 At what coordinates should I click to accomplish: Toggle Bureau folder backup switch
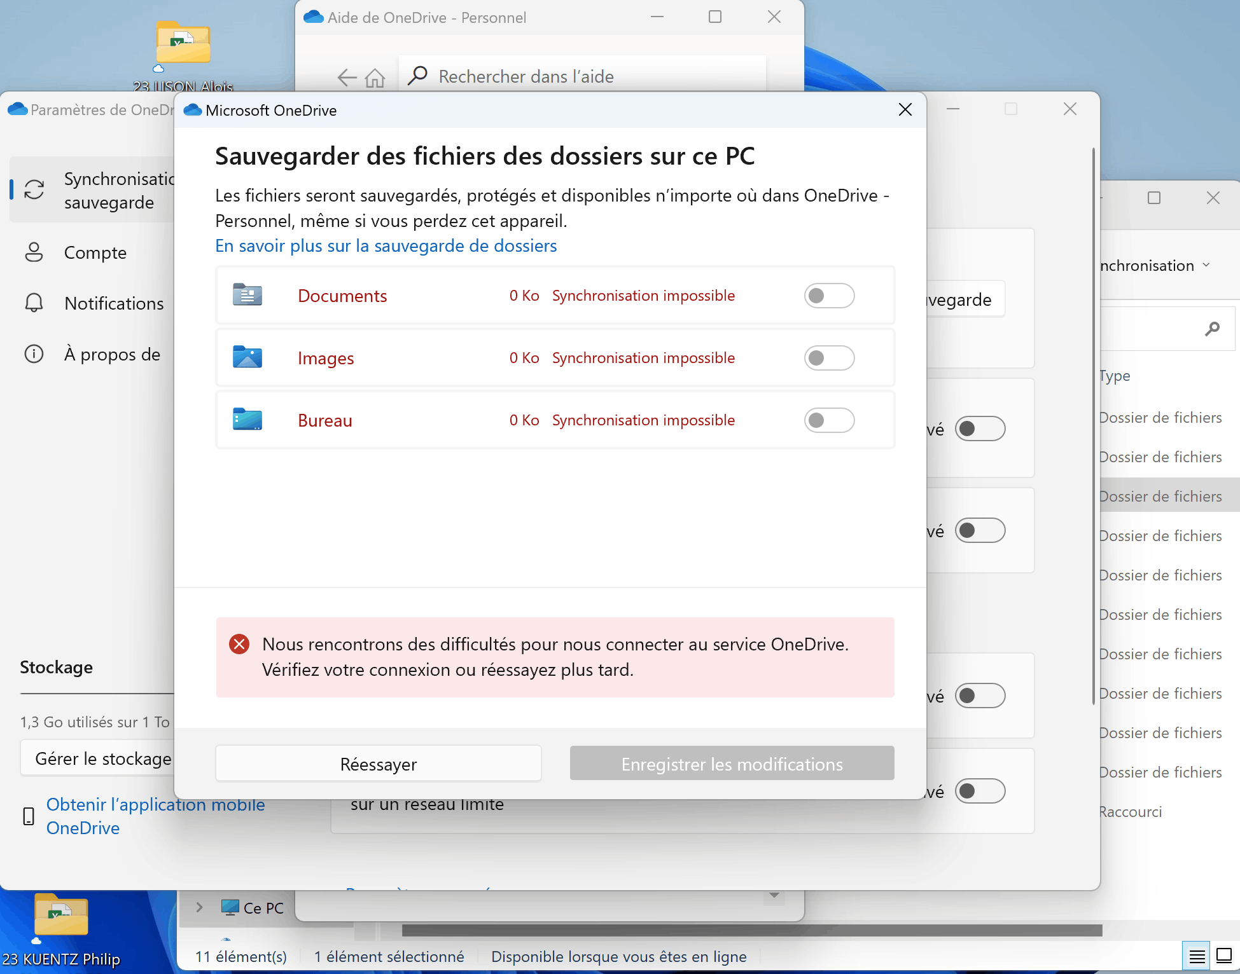(x=829, y=420)
